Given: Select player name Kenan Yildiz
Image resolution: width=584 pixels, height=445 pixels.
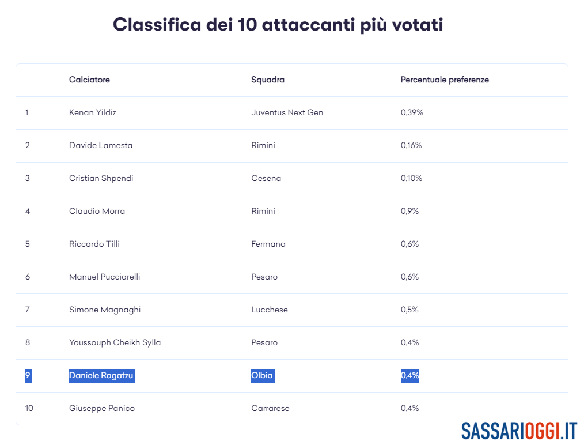Looking at the screenshot, I should coord(93,112).
